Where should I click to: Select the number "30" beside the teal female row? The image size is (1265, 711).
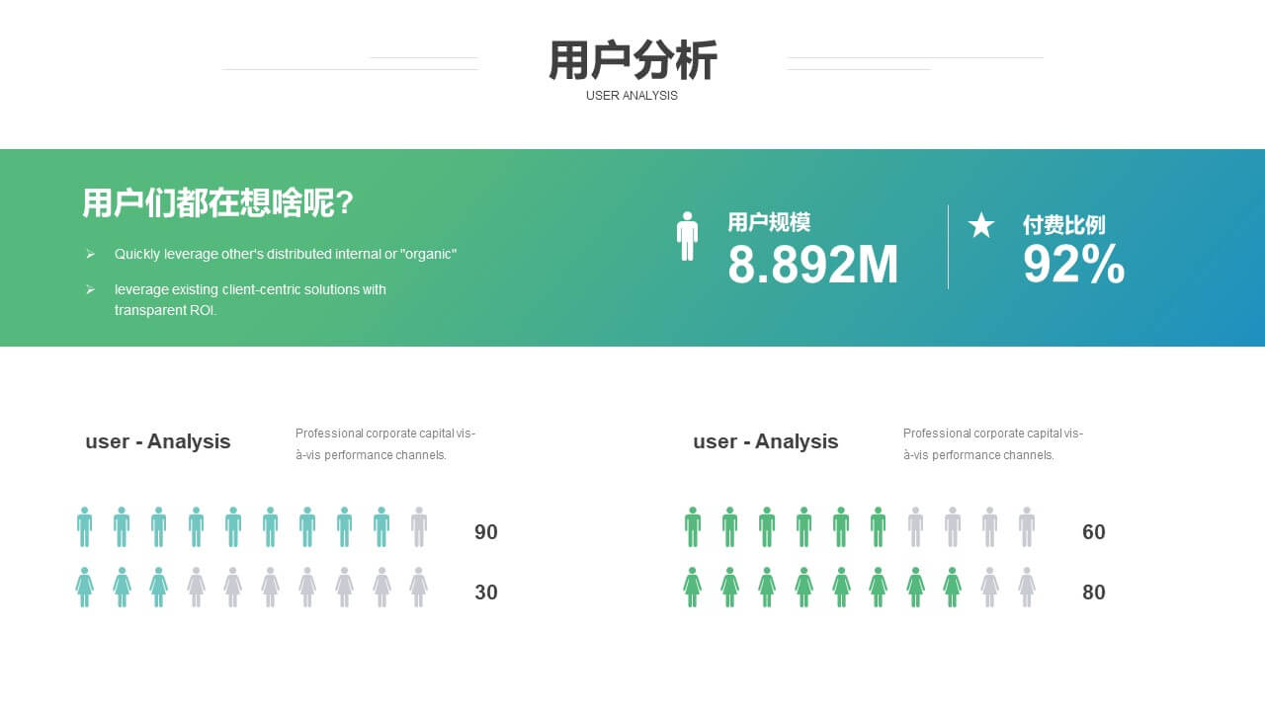(x=486, y=592)
